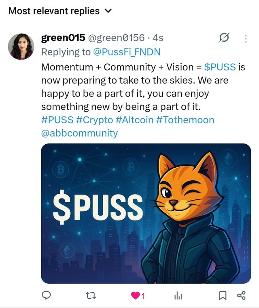Open the #Tothemoon hashtag
The width and height of the screenshot is (259, 308).
click(185, 120)
